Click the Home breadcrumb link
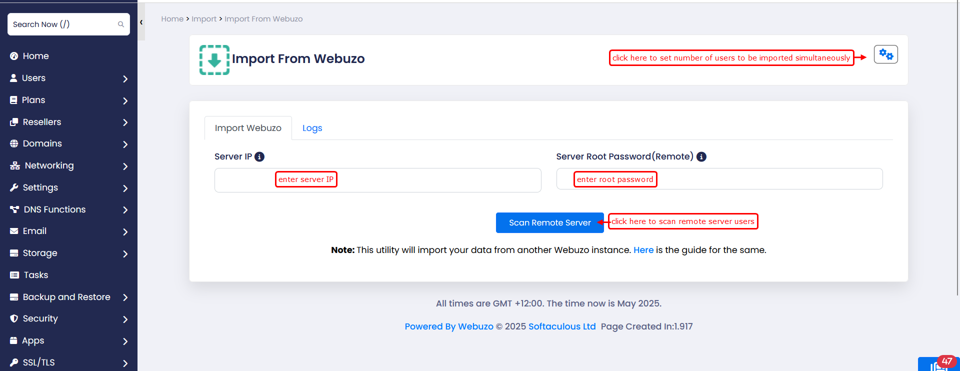This screenshot has width=960, height=371. point(172,19)
